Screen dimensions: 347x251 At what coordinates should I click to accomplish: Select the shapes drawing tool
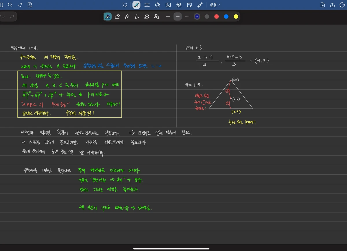[x=156, y=16]
